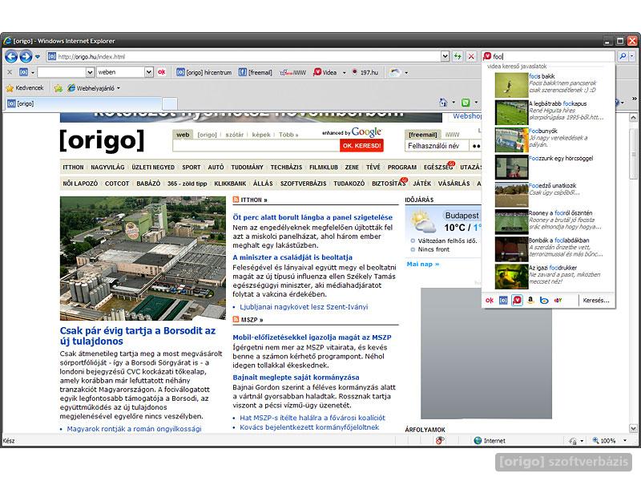Click the OK. KERESD! search button
The width and height of the screenshot is (641, 481).
point(361,146)
